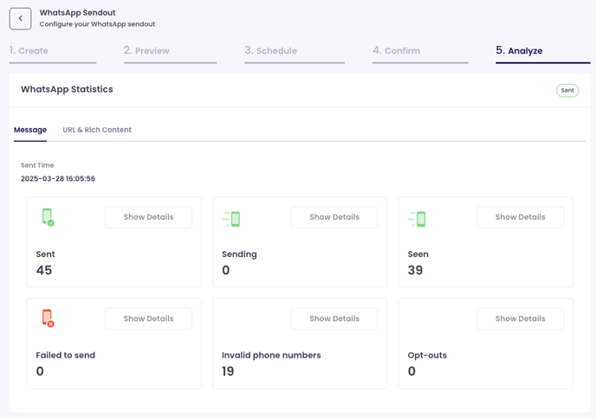Click the Invalid phone numbers count 19
Image resolution: width=596 pixels, height=418 pixels.
228,371
